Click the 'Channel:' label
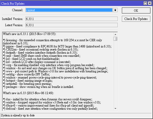Image resolution: width=153 pixels, height=119 pixels. click(18, 10)
